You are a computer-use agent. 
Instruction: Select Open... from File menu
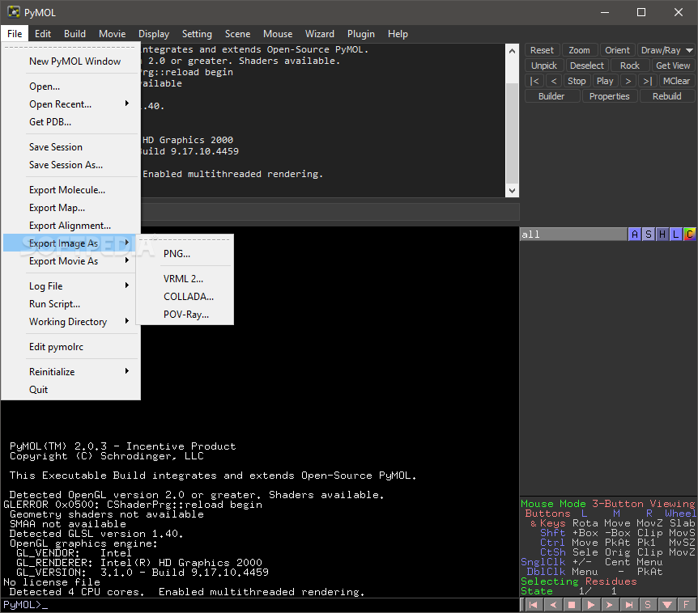70,87
